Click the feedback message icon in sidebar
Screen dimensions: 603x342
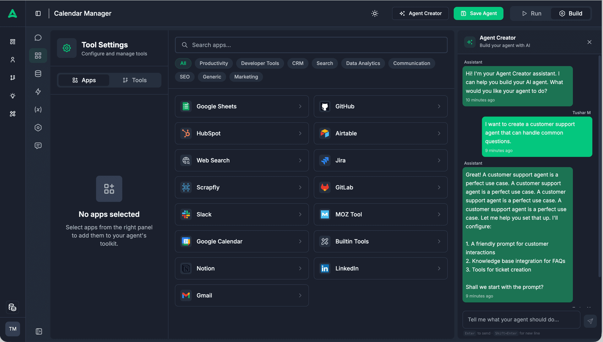pyautogui.click(x=38, y=145)
